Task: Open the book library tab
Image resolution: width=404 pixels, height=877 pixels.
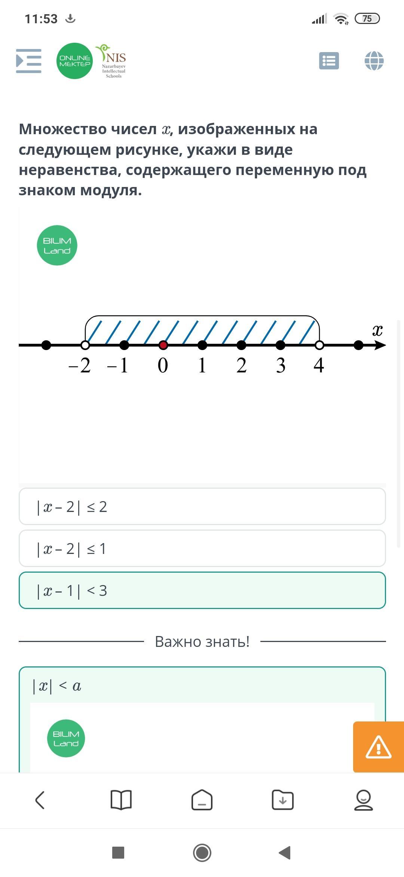Action: pos(121,800)
